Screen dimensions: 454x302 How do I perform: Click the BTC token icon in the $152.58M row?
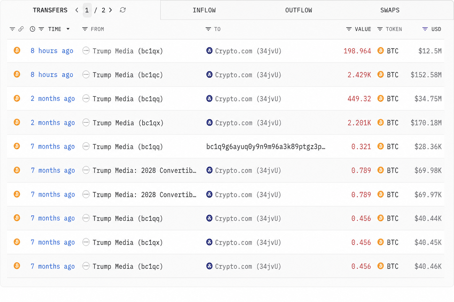coord(381,74)
